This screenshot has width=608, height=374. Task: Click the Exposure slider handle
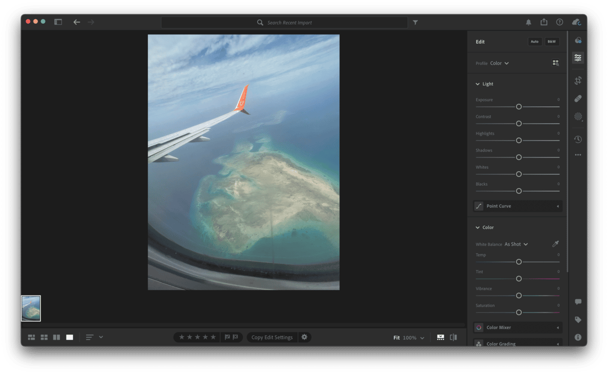point(518,107)
